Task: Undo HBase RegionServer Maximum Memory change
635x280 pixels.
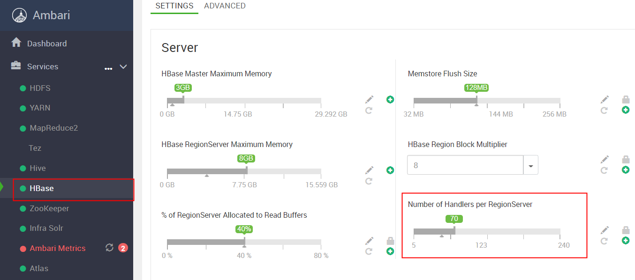Action: (x=369, y=181)
